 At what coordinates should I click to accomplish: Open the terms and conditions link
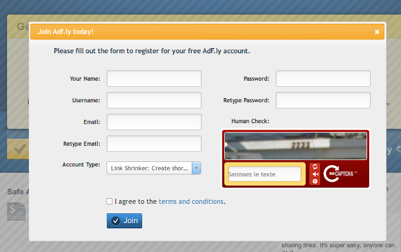coord(191,201)
